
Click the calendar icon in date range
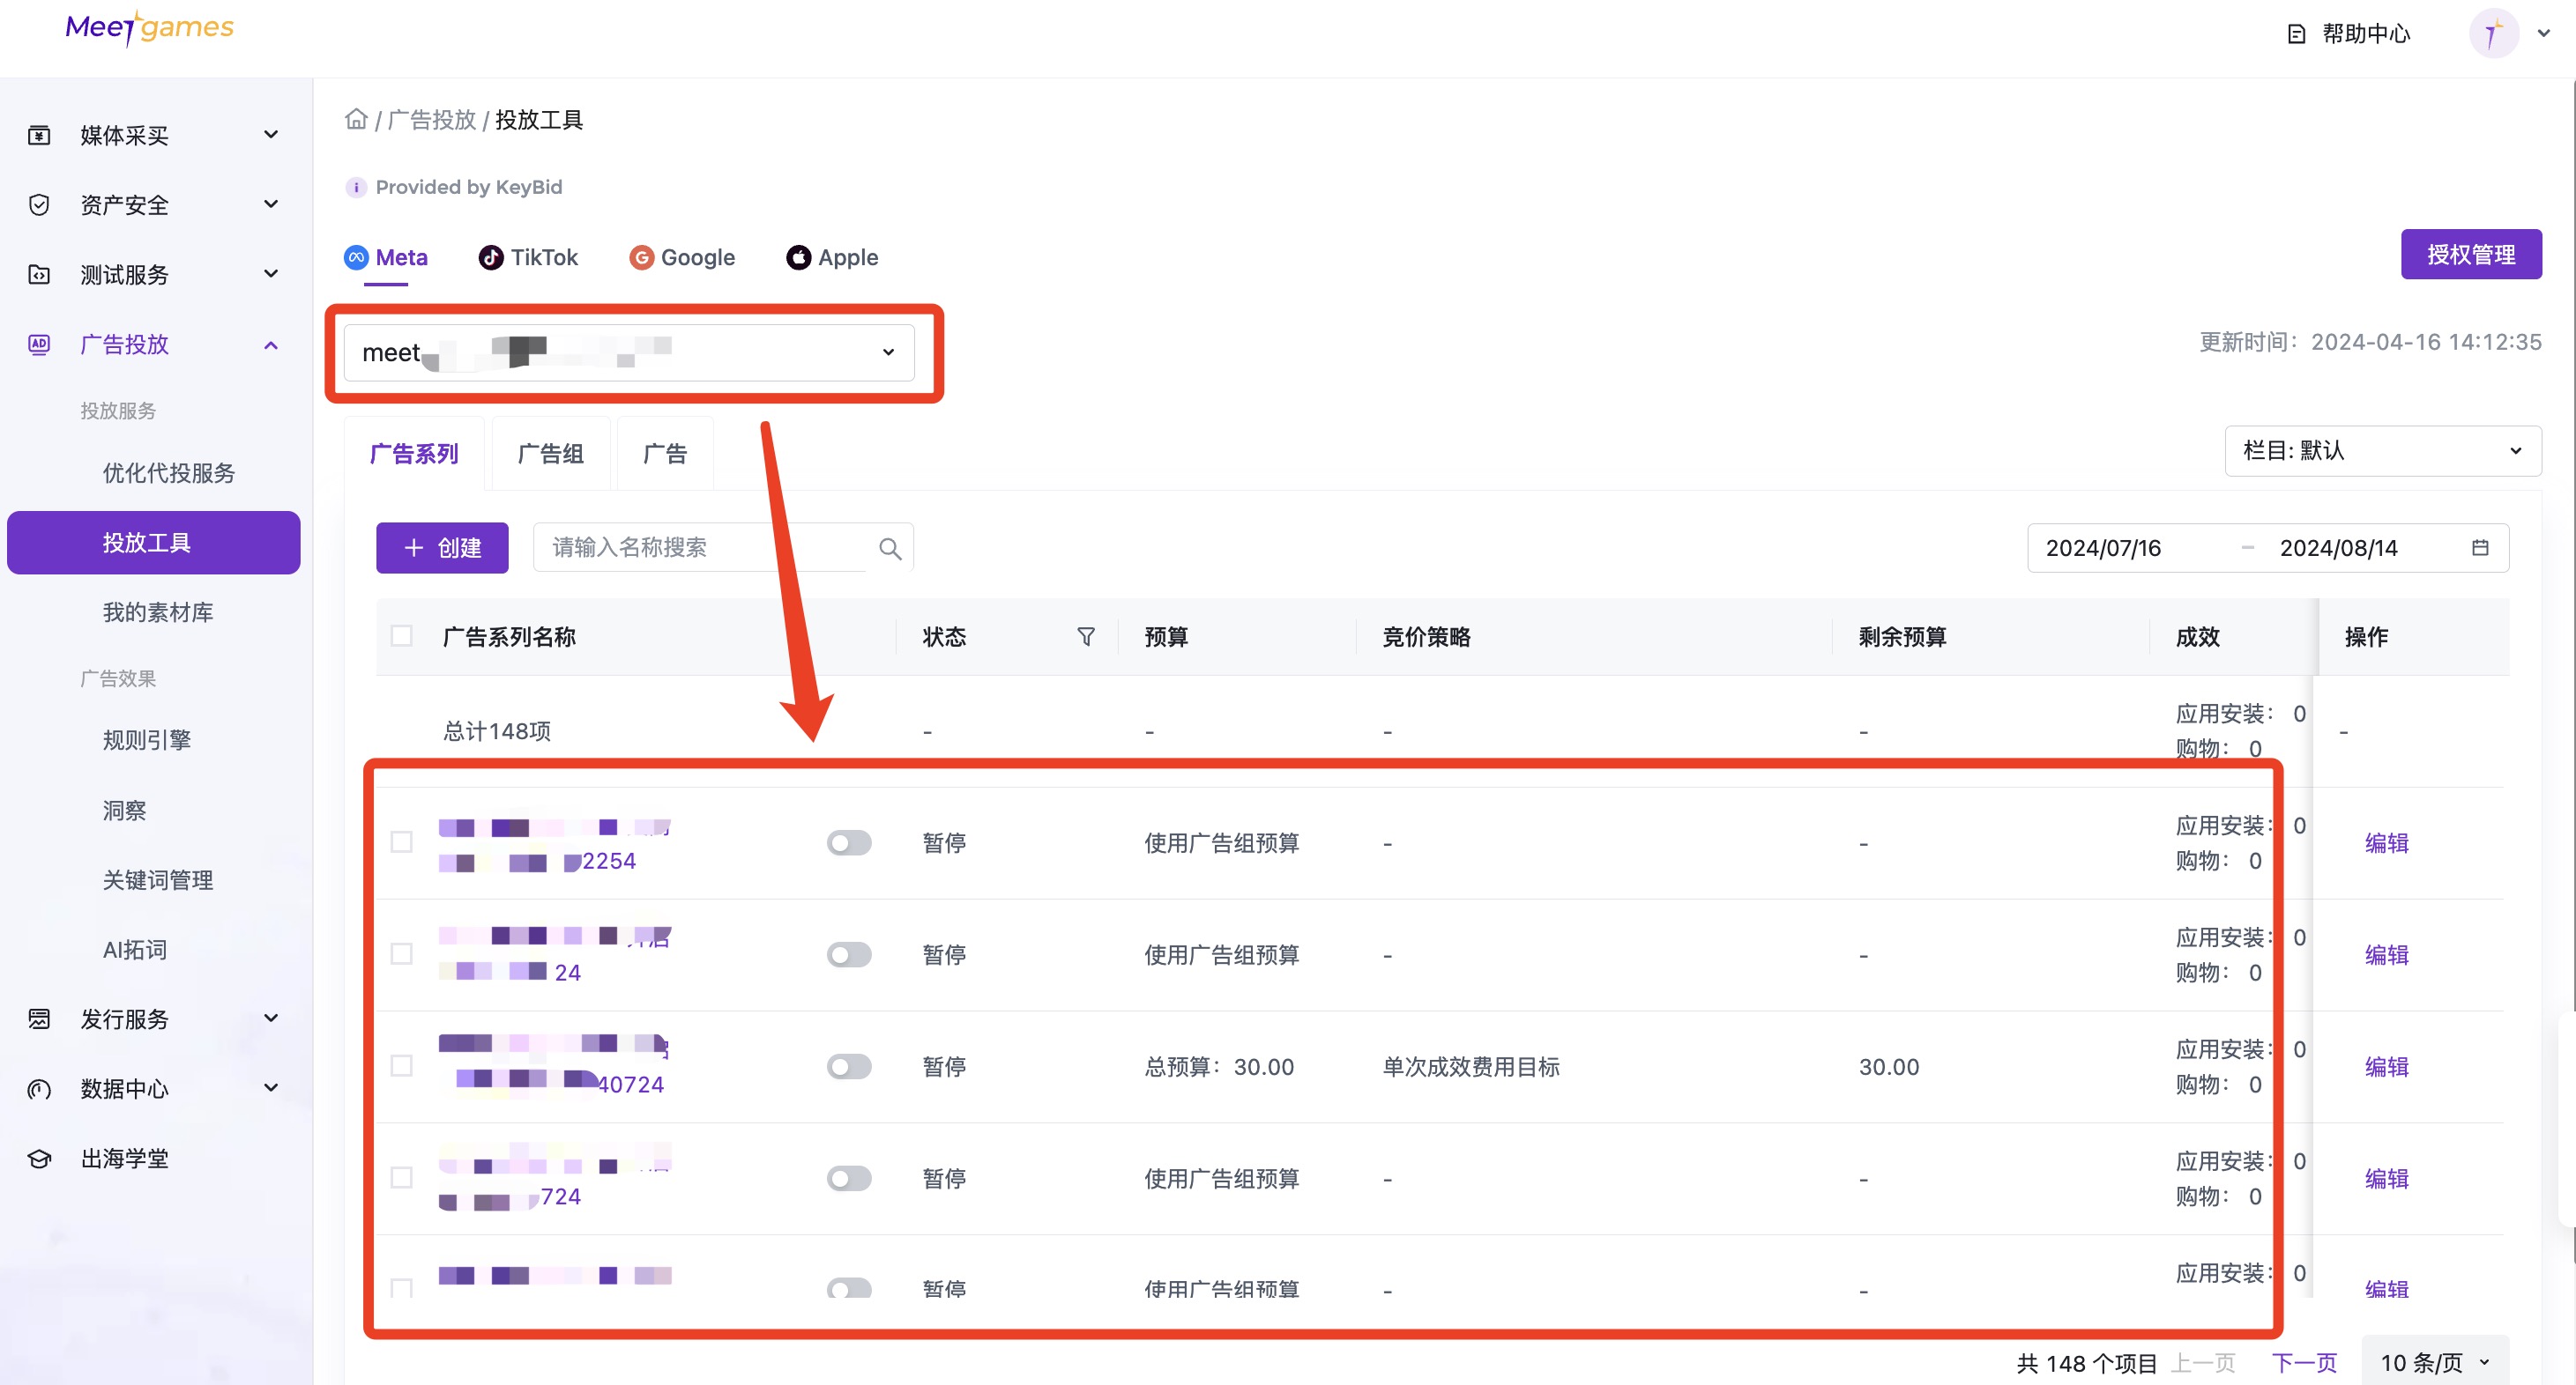pos(2480,548)
